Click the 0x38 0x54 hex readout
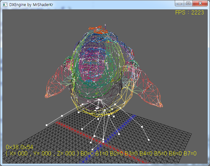This screenshot has height=166, width=210. click(20, 147)
